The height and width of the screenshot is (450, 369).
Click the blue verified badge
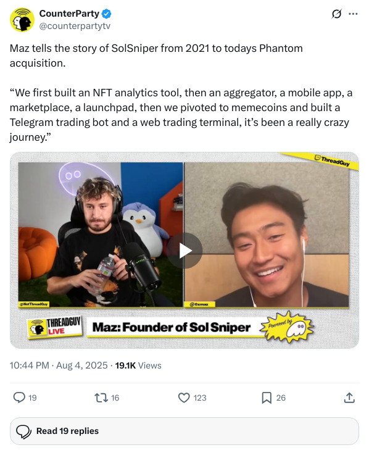107,14
